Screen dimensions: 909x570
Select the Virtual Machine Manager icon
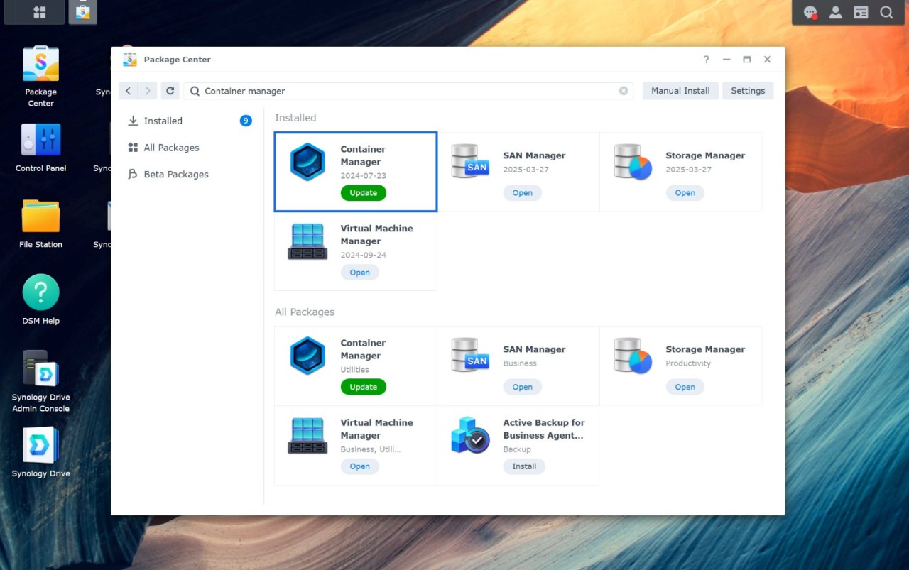pyautogui.click(x=307, y=241)
